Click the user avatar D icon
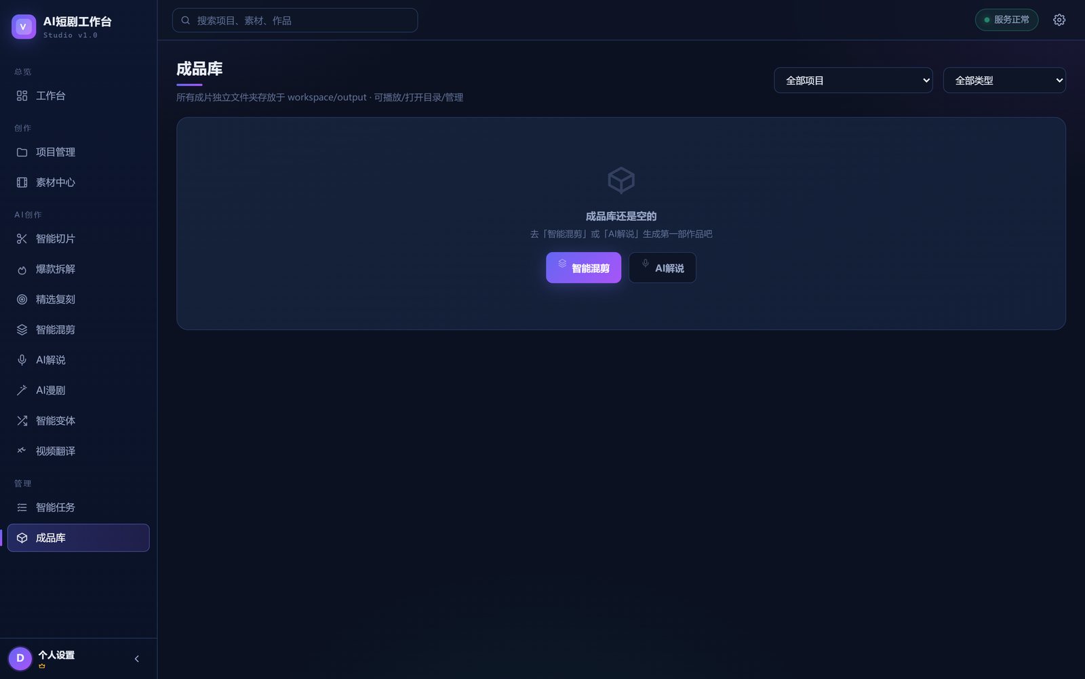 [x=20, y=658]
